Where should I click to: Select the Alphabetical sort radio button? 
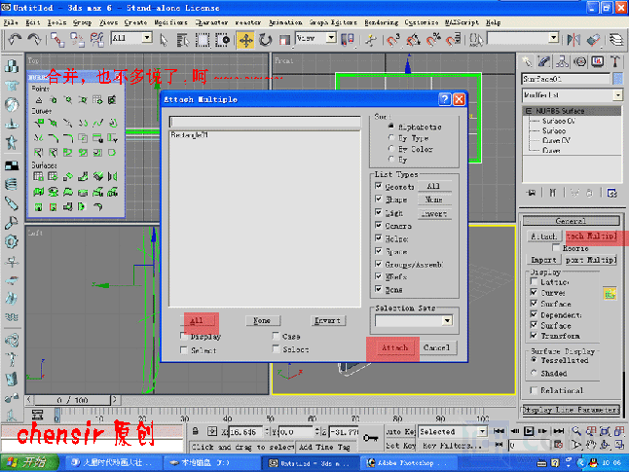coord(391,127)
